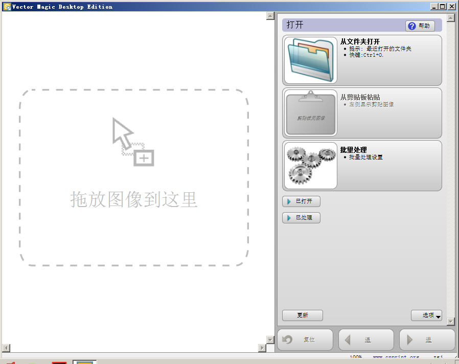Maximize the Vector Magic window
Viewport: 459px width, 364px height.
tap(443, 7)
